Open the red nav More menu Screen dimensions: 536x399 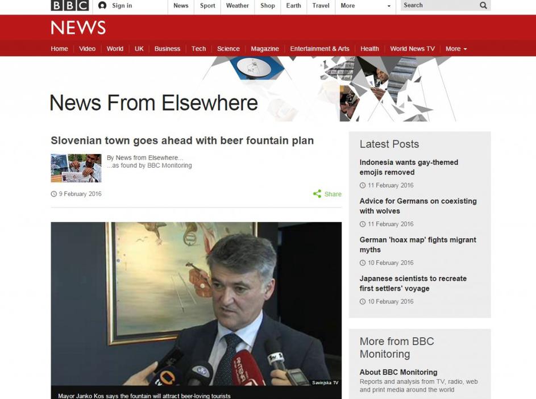(x=456, y=49)
